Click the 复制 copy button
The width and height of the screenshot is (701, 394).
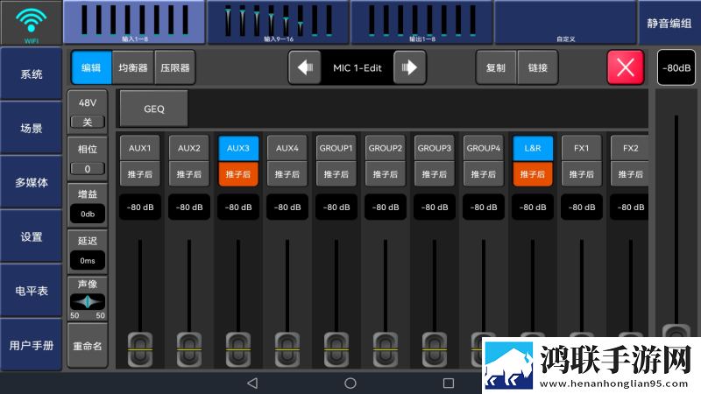pos(496,67)
